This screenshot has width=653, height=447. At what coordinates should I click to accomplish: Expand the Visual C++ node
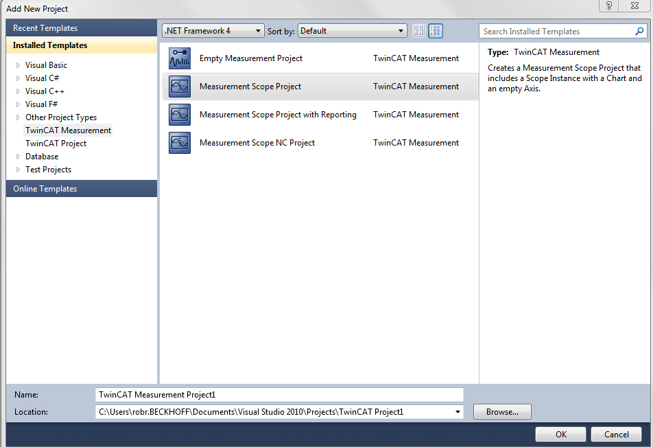pos(18,91)
